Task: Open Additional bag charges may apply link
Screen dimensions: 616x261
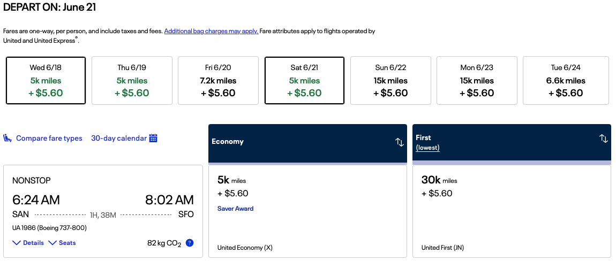Action: [211, 31]
